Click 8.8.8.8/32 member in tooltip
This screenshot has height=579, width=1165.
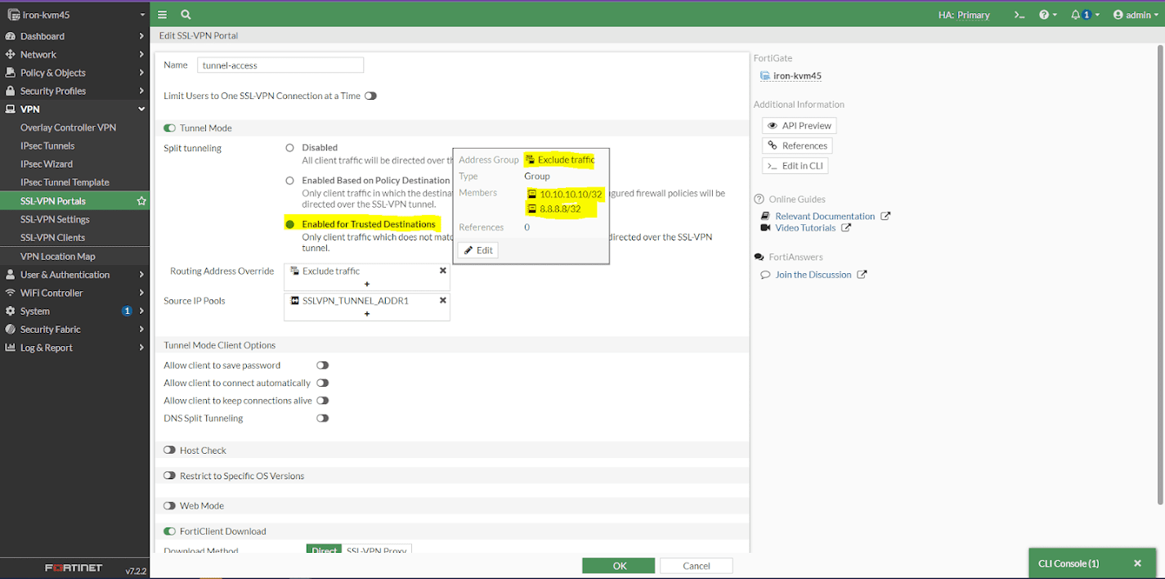pyautogui.click(x=553, y=209)
